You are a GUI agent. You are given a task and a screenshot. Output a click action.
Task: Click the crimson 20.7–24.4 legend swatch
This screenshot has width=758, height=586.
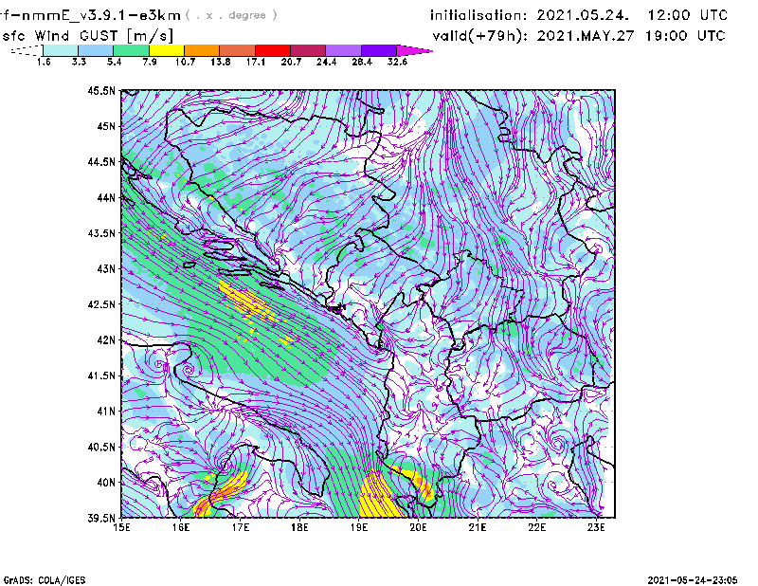[308, 50]
